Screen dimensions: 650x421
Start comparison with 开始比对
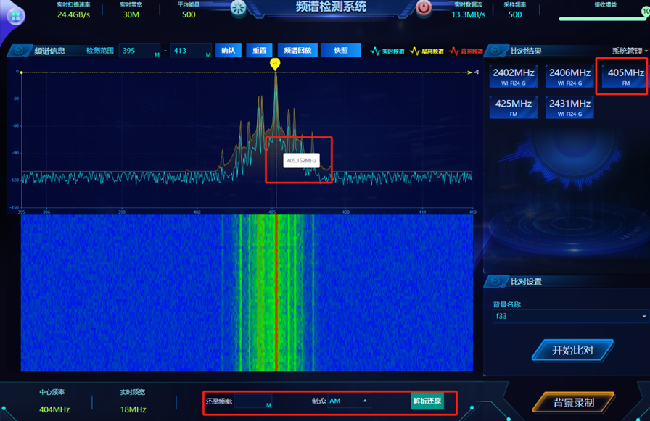click(x=573, y=350)
